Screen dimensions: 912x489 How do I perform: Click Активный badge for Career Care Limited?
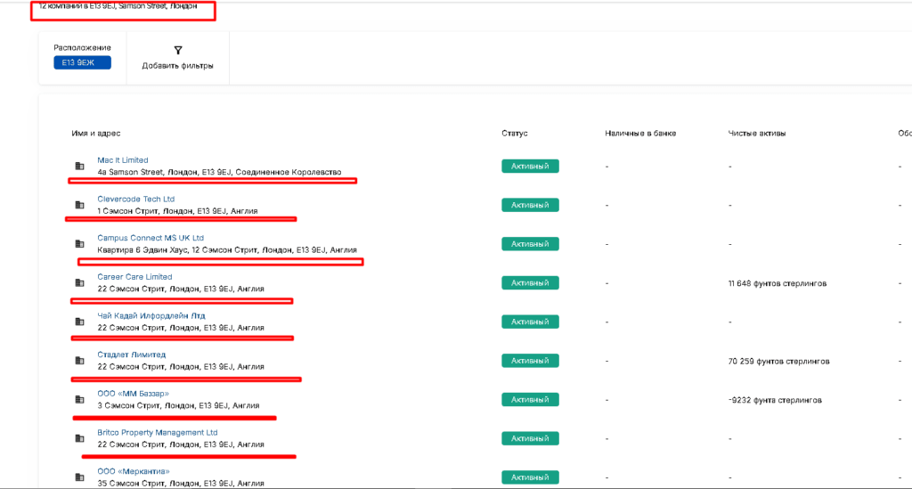531,283
